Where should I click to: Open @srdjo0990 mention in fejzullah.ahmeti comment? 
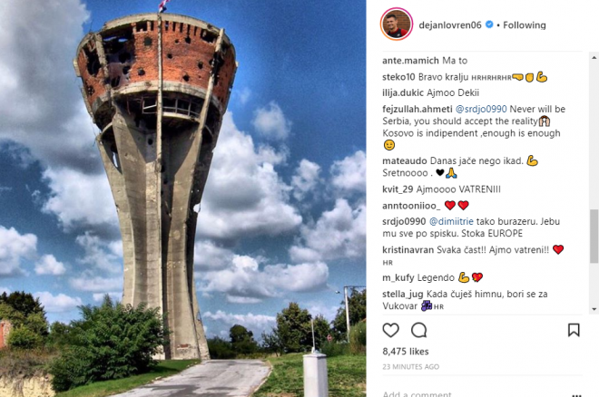tap(481, 109)
